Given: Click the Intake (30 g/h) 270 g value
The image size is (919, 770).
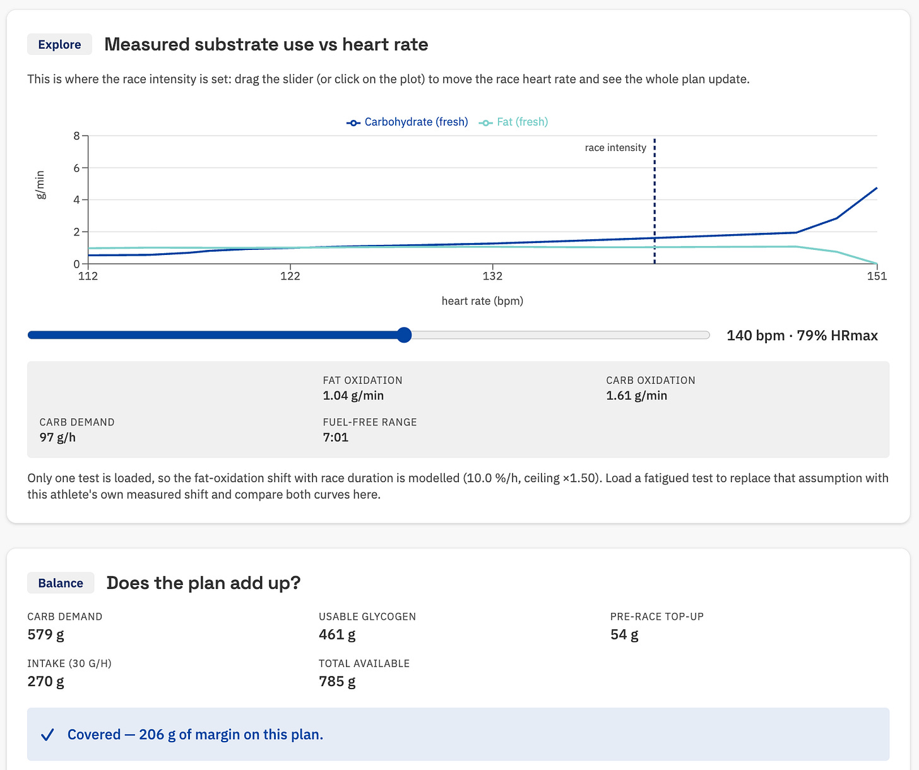Looking at the screenshot, I should [45, 681].
